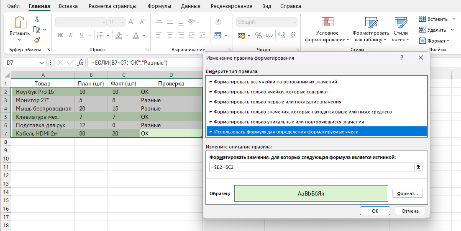Click the collapse dialog arrow beside formula field
This screenshot has width=461, height=231.
click(x=418, y=167)
